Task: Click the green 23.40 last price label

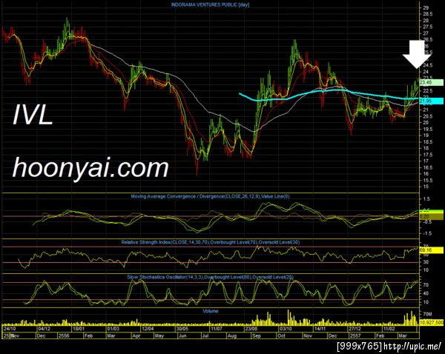Action: pyautogui.click(x=431, y=82)
